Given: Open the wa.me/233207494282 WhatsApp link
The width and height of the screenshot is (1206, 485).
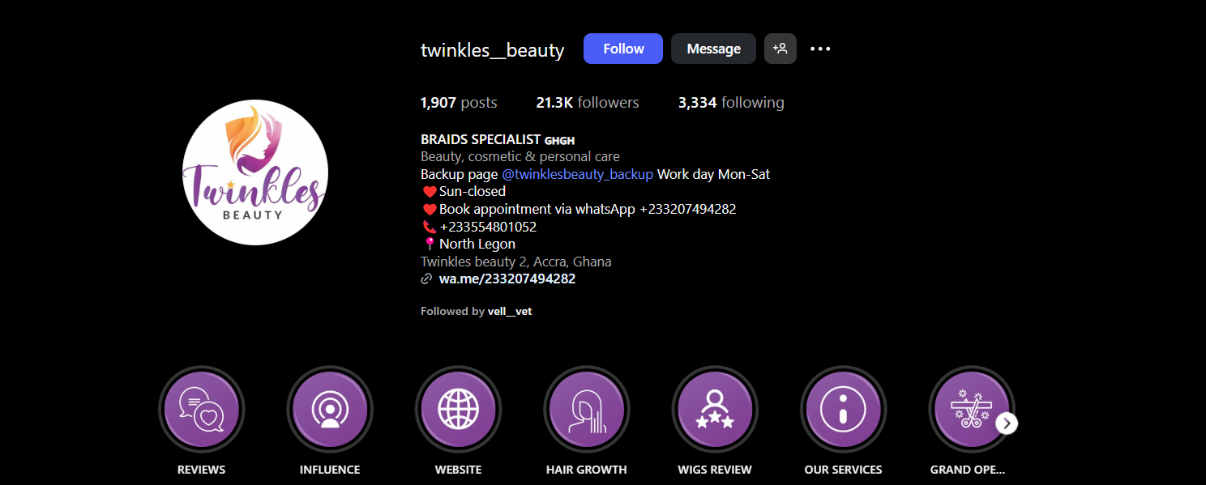Looking at the screenshot, I should point(507,279).
